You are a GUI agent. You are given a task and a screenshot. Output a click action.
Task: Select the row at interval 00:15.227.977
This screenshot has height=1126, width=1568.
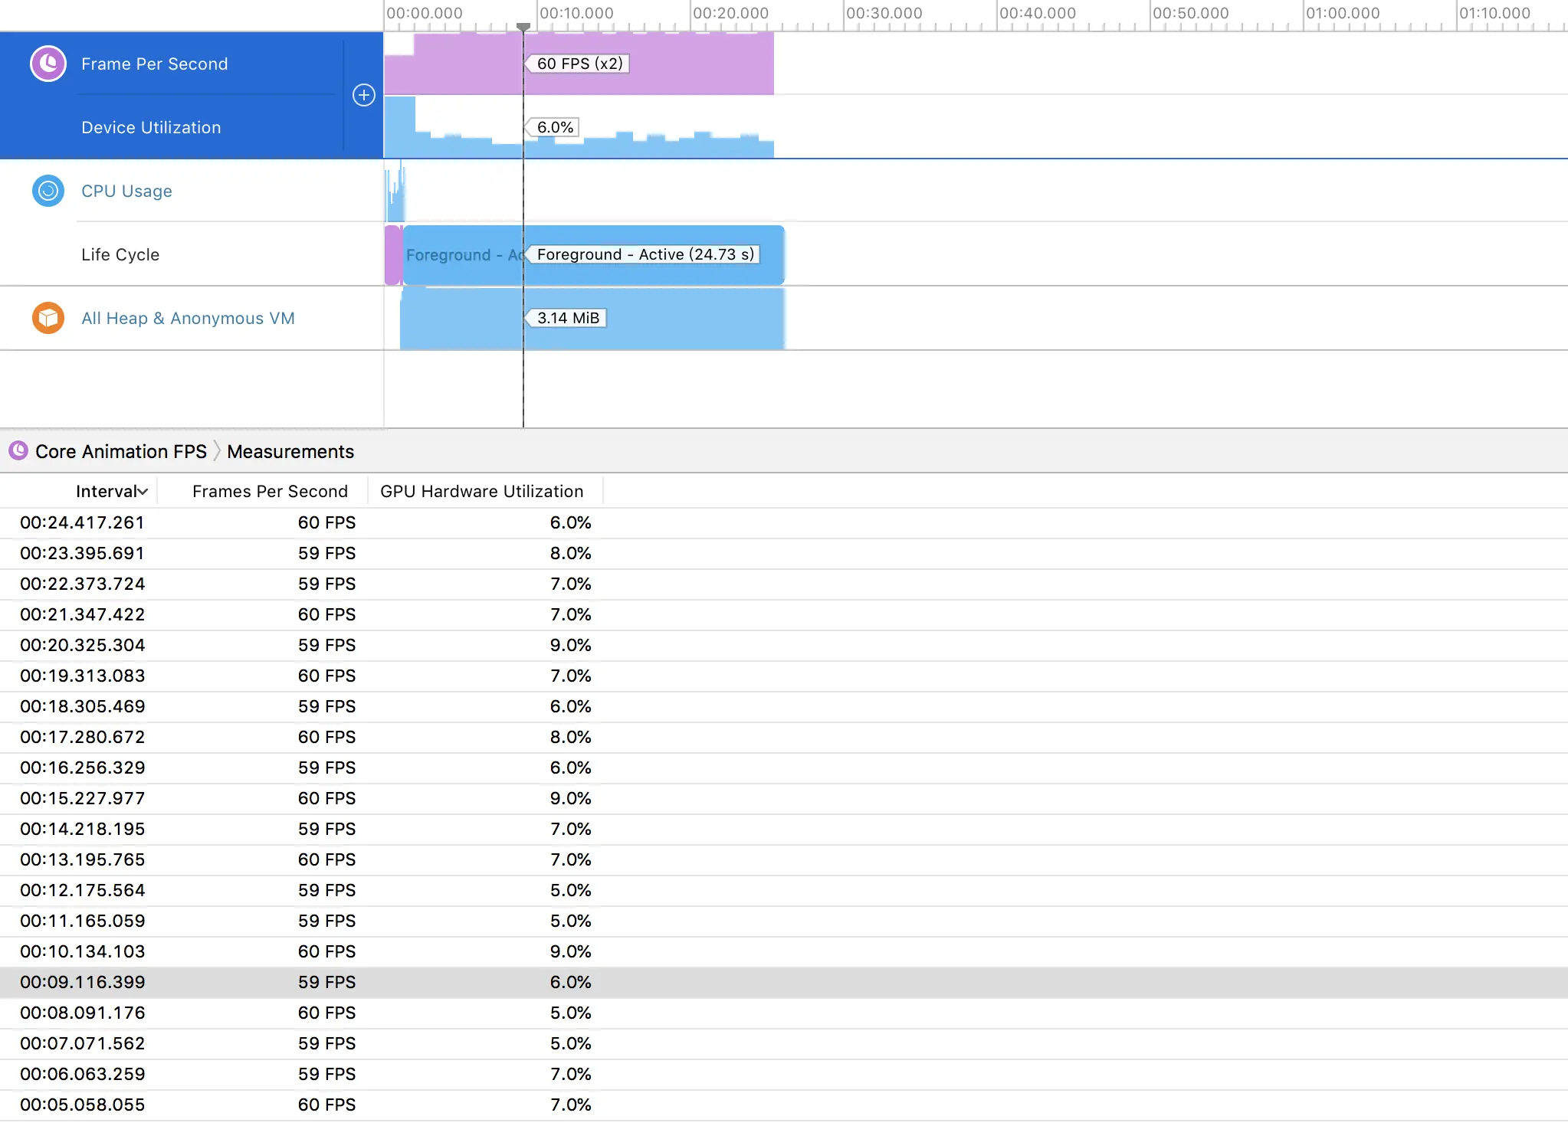[x=83, y=798]
